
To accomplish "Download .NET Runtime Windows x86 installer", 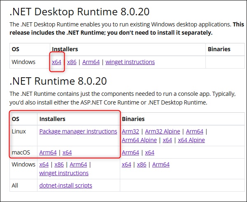I will [59, 164].
